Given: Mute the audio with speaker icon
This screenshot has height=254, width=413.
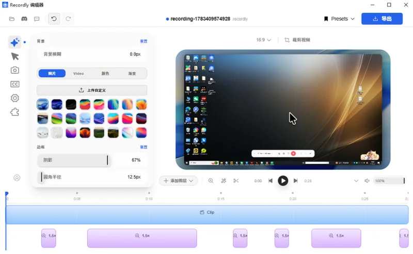Looking at the screenshot, I should (367, 181).
